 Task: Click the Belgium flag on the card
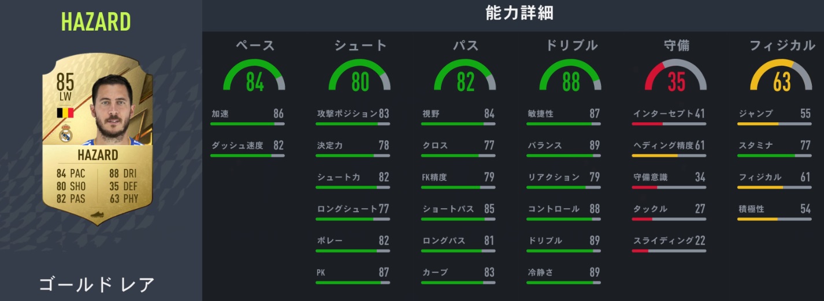pos(65,113)
